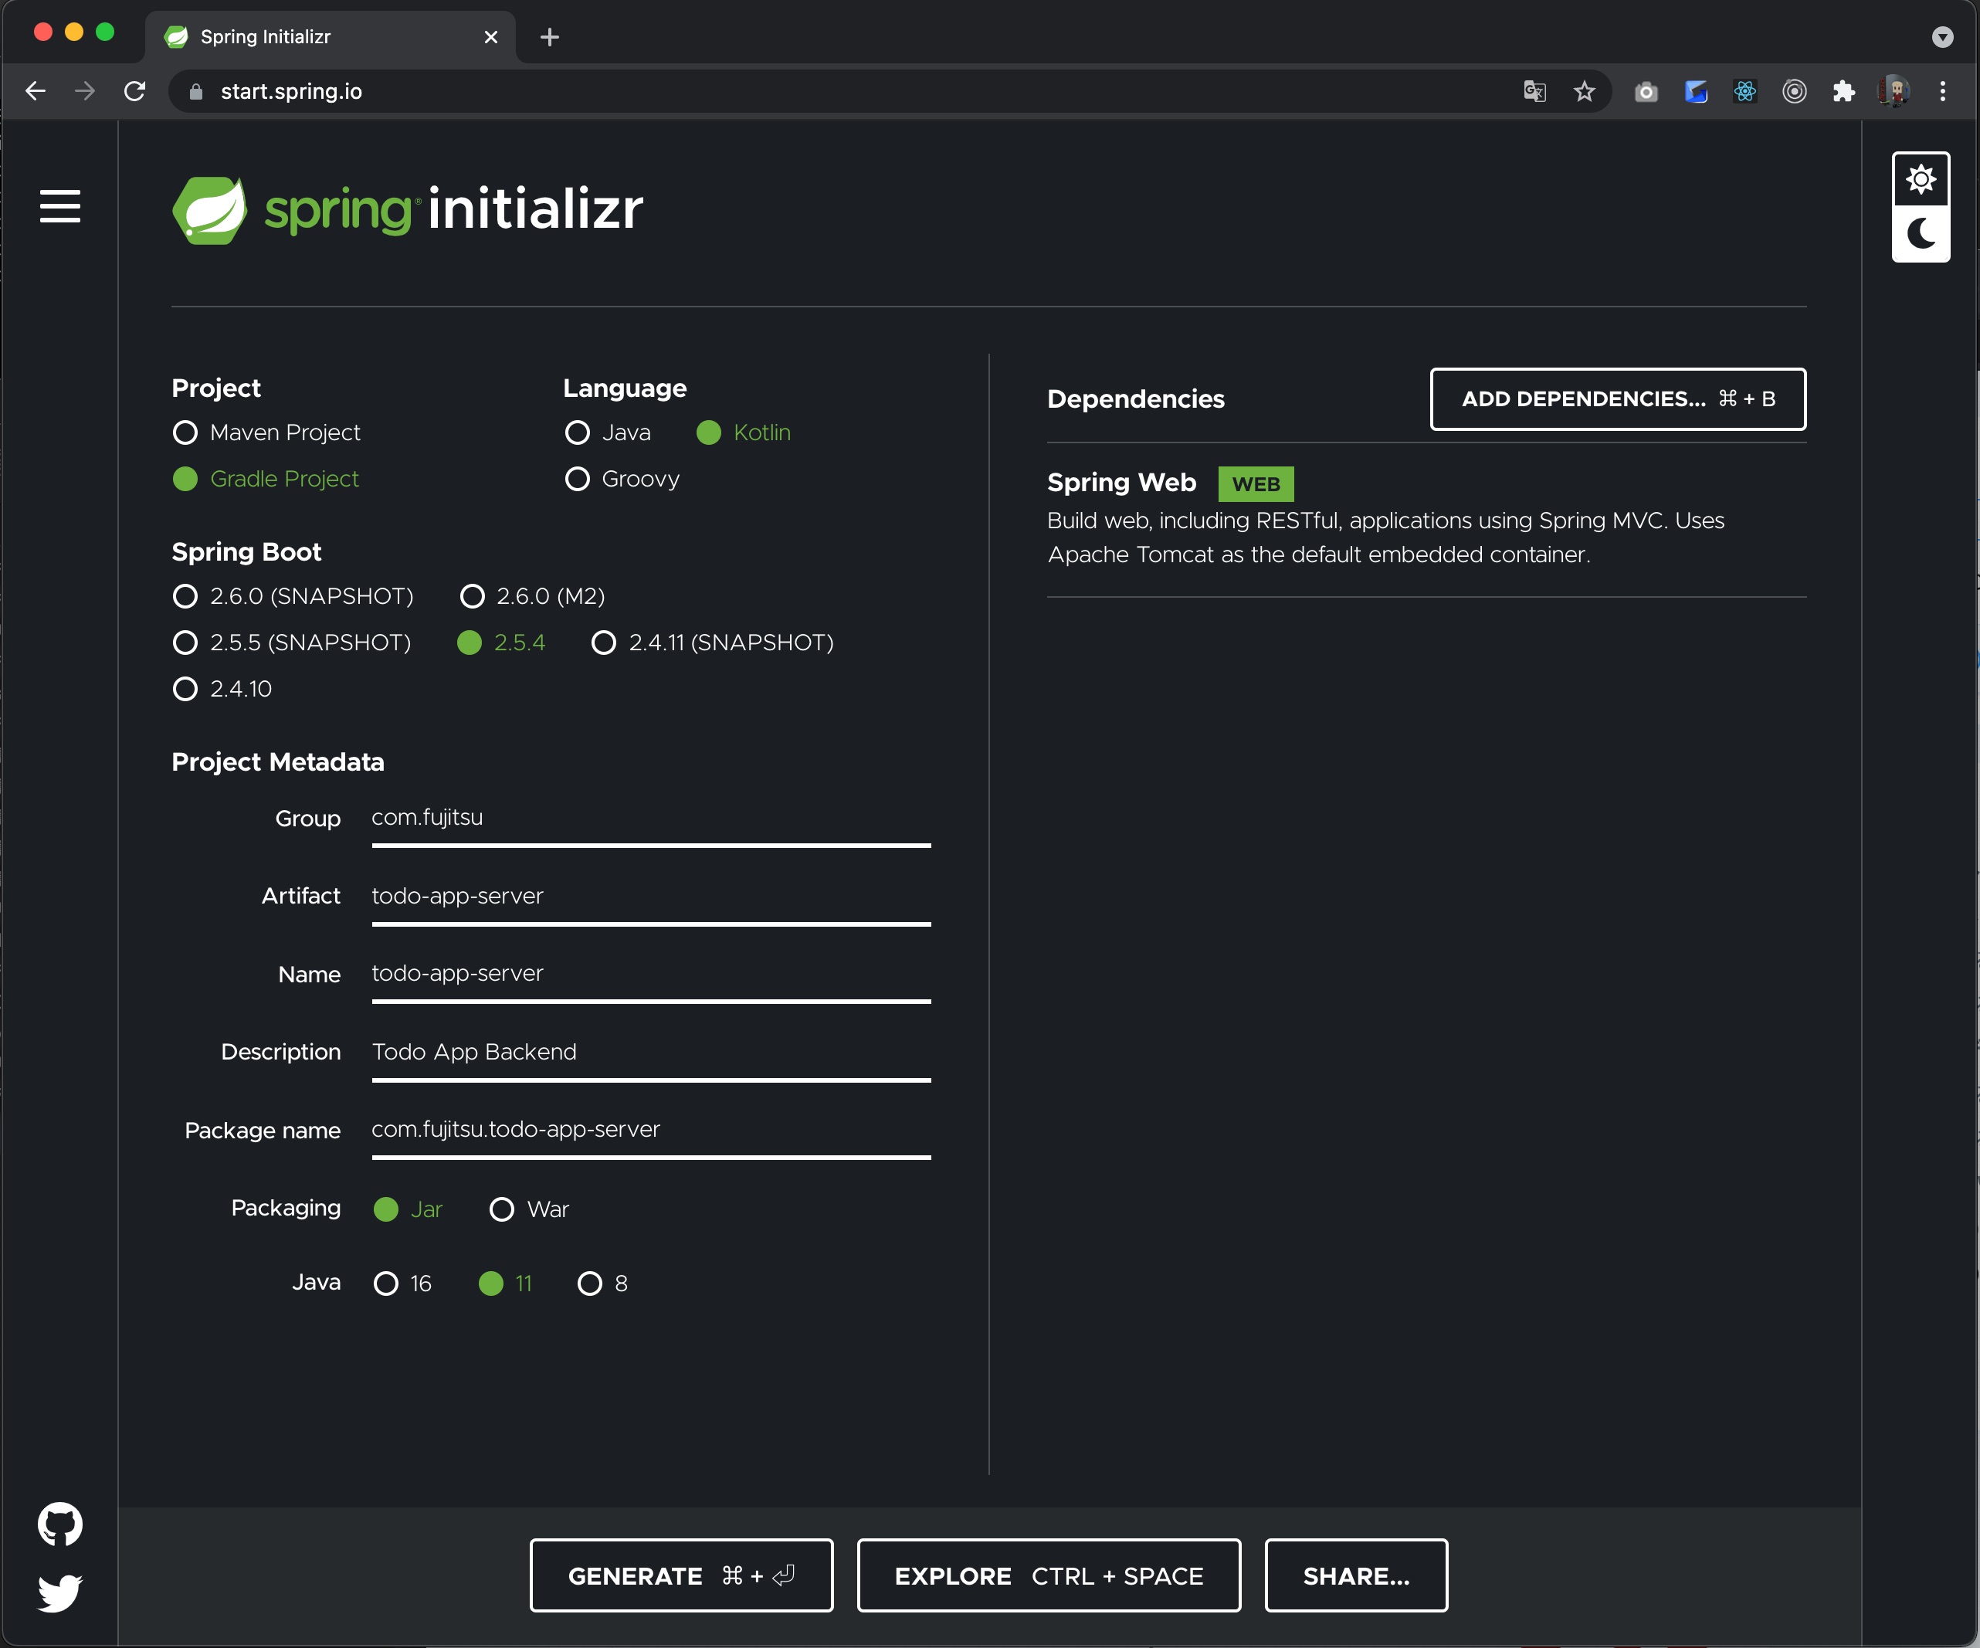Click the browser forward arrow

tap(85, 91)
